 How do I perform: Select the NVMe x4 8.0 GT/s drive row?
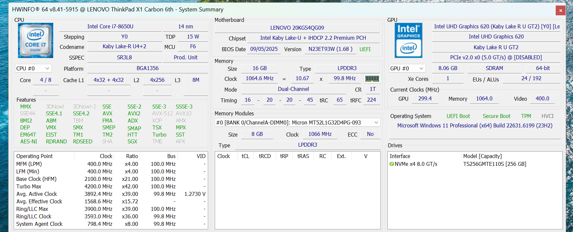475,164
